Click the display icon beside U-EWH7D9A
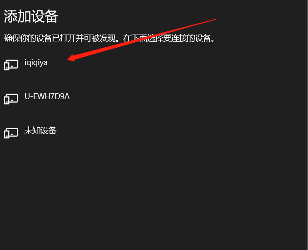Viewport: 308px width, 250px height. (11, 99)
